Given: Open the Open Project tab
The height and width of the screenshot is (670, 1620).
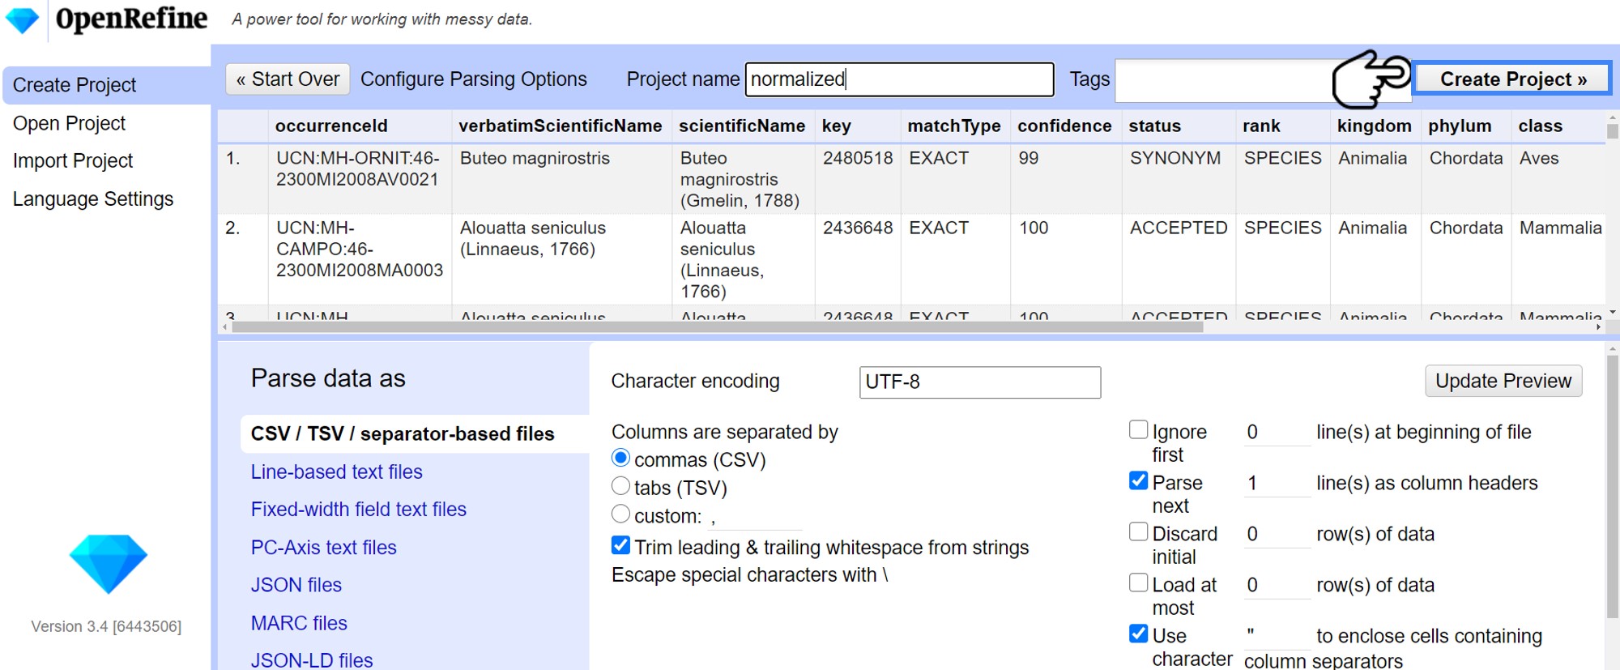Looking at the screenshot, I should coord(70,123).
